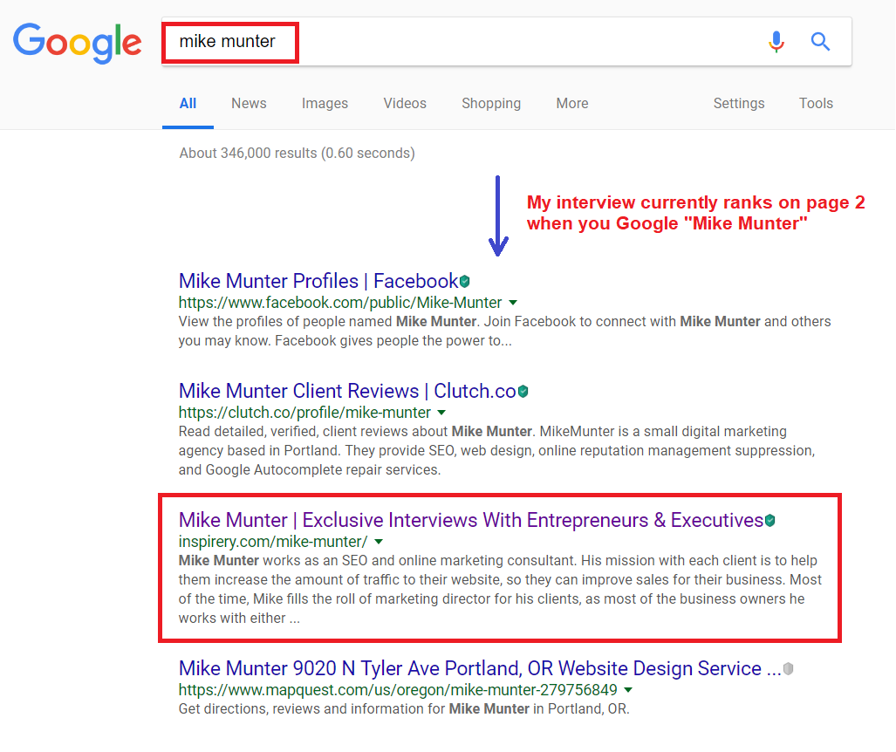Click snippet 'works as an SEO and online marketing consultant'
The image size is (896, 752).
coord(418,561)
